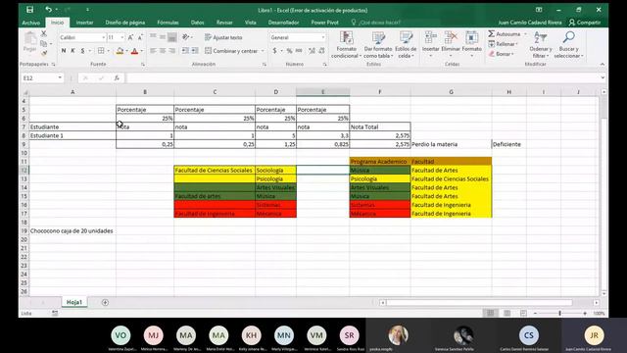Increase indent in Alineación group
The height and width of the screenshot is (353, 627).
click(x=195, y=51)
